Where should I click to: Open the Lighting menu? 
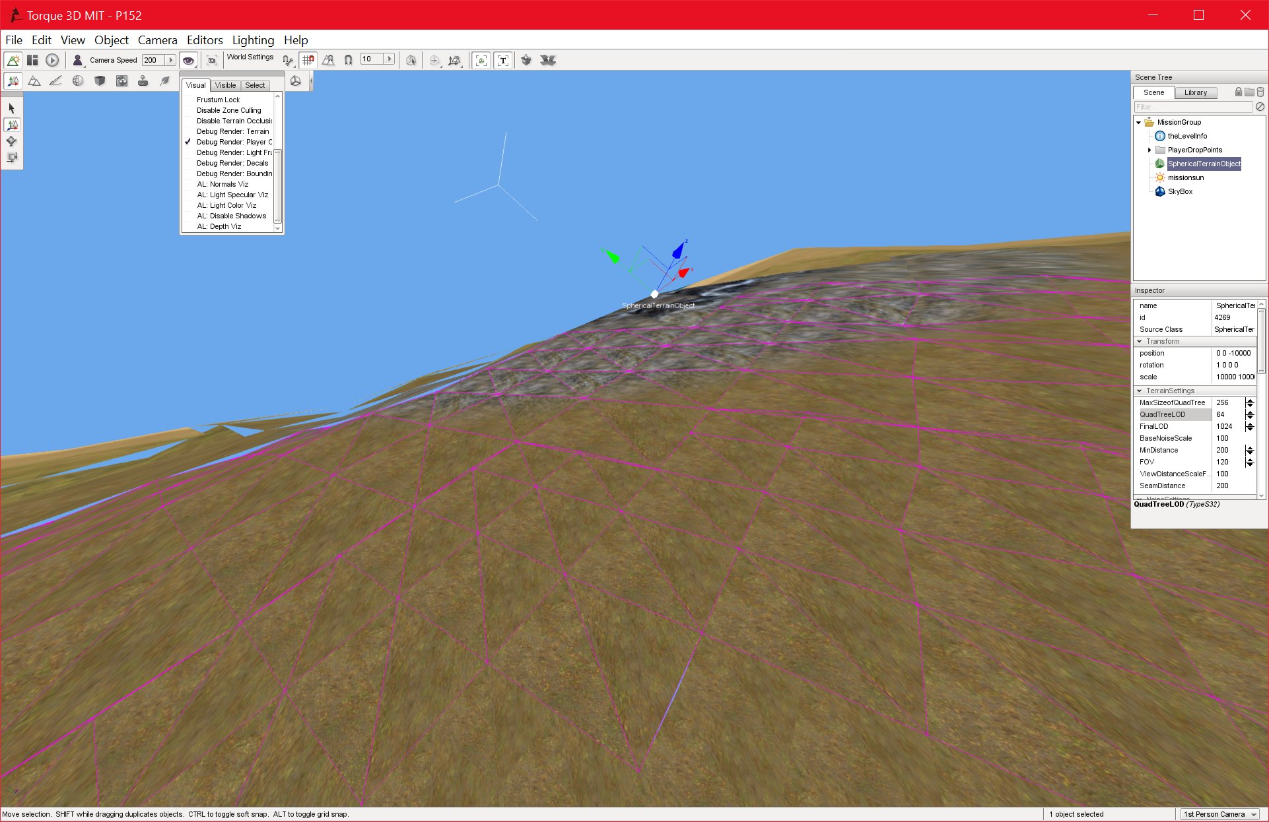click(253, 40)
